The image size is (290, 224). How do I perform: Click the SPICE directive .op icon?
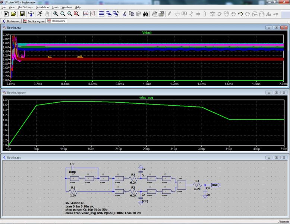[x=275, y=14]
